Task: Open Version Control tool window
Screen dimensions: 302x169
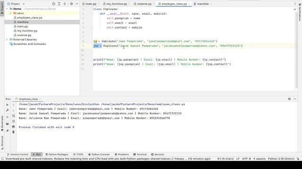Action: tap(17, 154)
